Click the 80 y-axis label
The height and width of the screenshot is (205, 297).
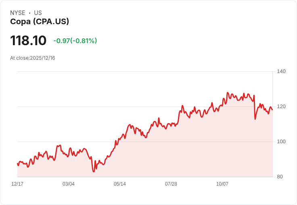[x=280, y=177]
